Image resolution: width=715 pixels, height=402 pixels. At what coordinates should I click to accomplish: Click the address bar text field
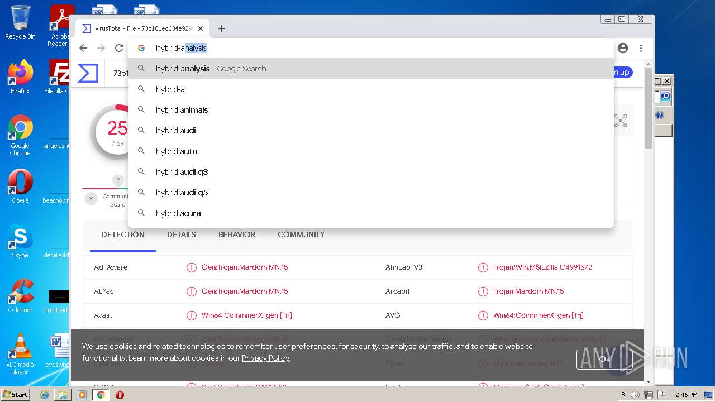point(371,48)
